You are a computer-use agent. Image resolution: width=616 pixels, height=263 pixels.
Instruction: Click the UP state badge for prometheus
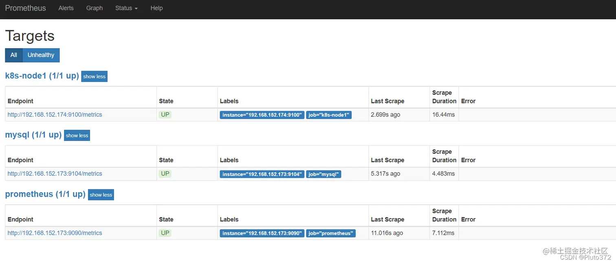pyautogui.click(x=165, y=233)
